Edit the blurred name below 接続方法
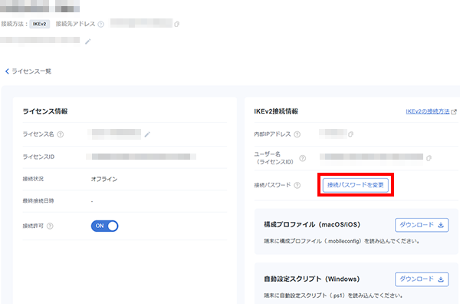Image resolution: width=460 pixels, height=304 pixels. pyautogui.click(x=87, y=41)
